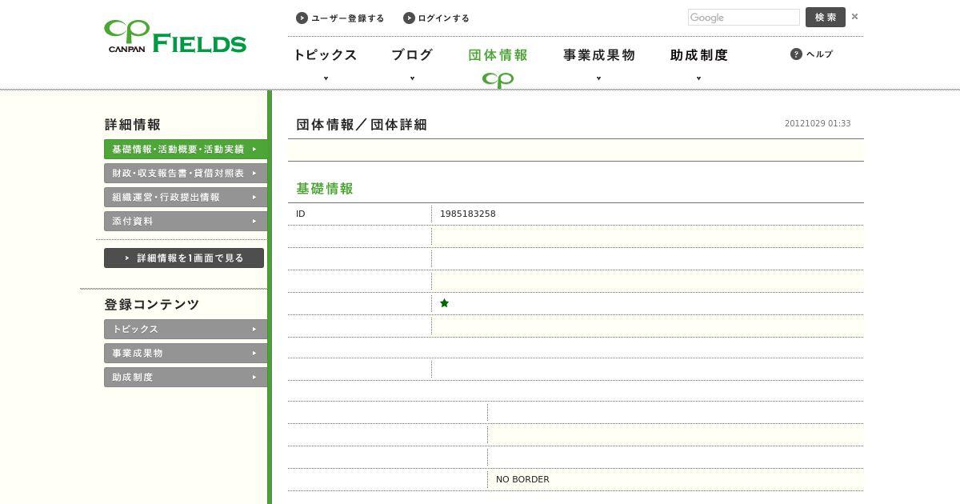Click 詳細情報を1画面で見る button
This screenshot has height=504, width=960.
click(184, 258)
